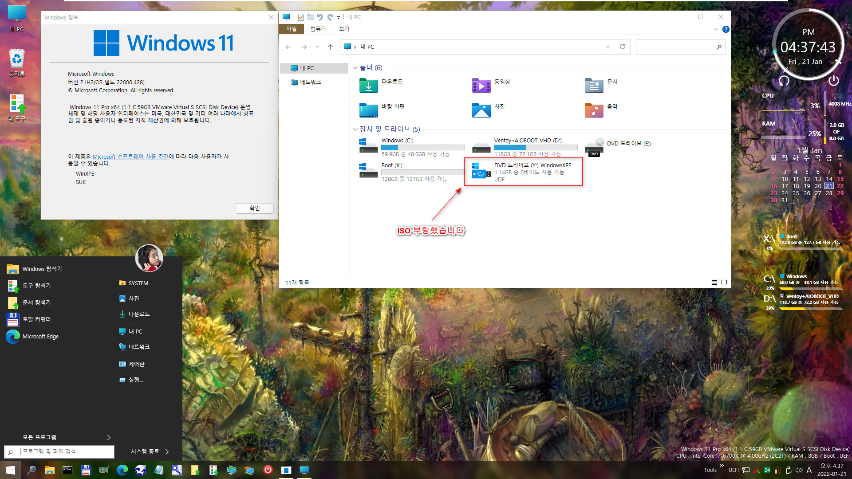Open the 내 PC desktop icon
Viewport: 852px width, 479px height.
[x=17, y=18]
